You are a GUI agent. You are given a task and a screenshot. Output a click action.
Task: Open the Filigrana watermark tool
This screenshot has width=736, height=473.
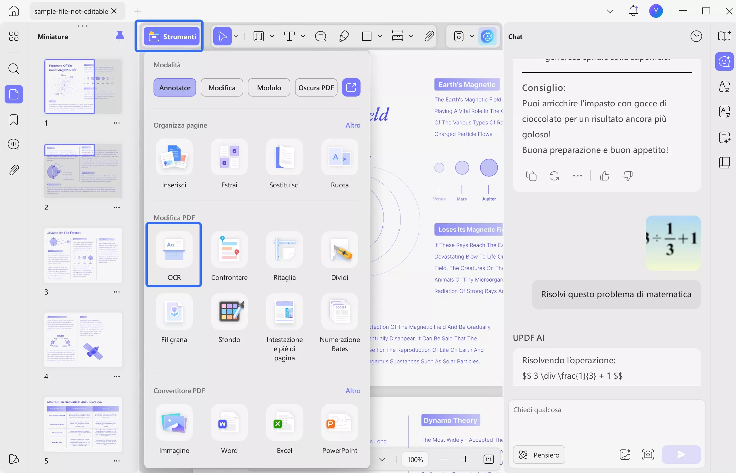pos(174,312)
